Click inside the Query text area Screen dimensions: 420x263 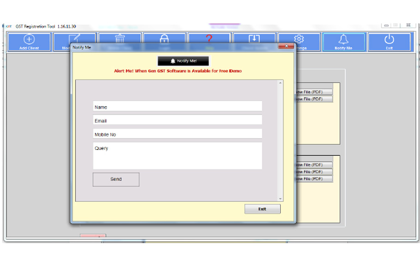pos(177,156)
